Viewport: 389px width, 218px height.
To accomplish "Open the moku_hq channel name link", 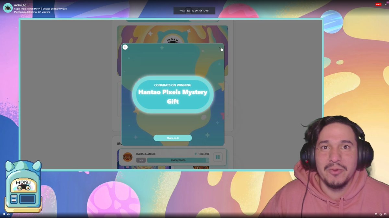I will pyautogui.click(x=20, y=5).
